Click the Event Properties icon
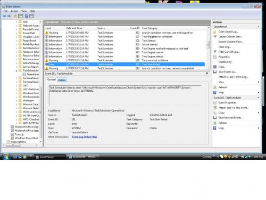 pyautogui.click(x=215, y=103)
